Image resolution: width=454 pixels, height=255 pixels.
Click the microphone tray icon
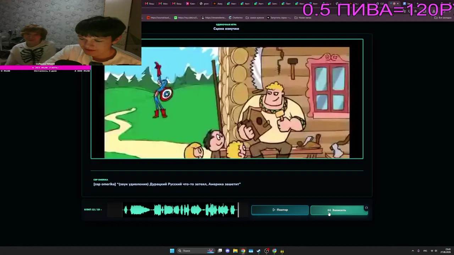[x=419, y=251]
